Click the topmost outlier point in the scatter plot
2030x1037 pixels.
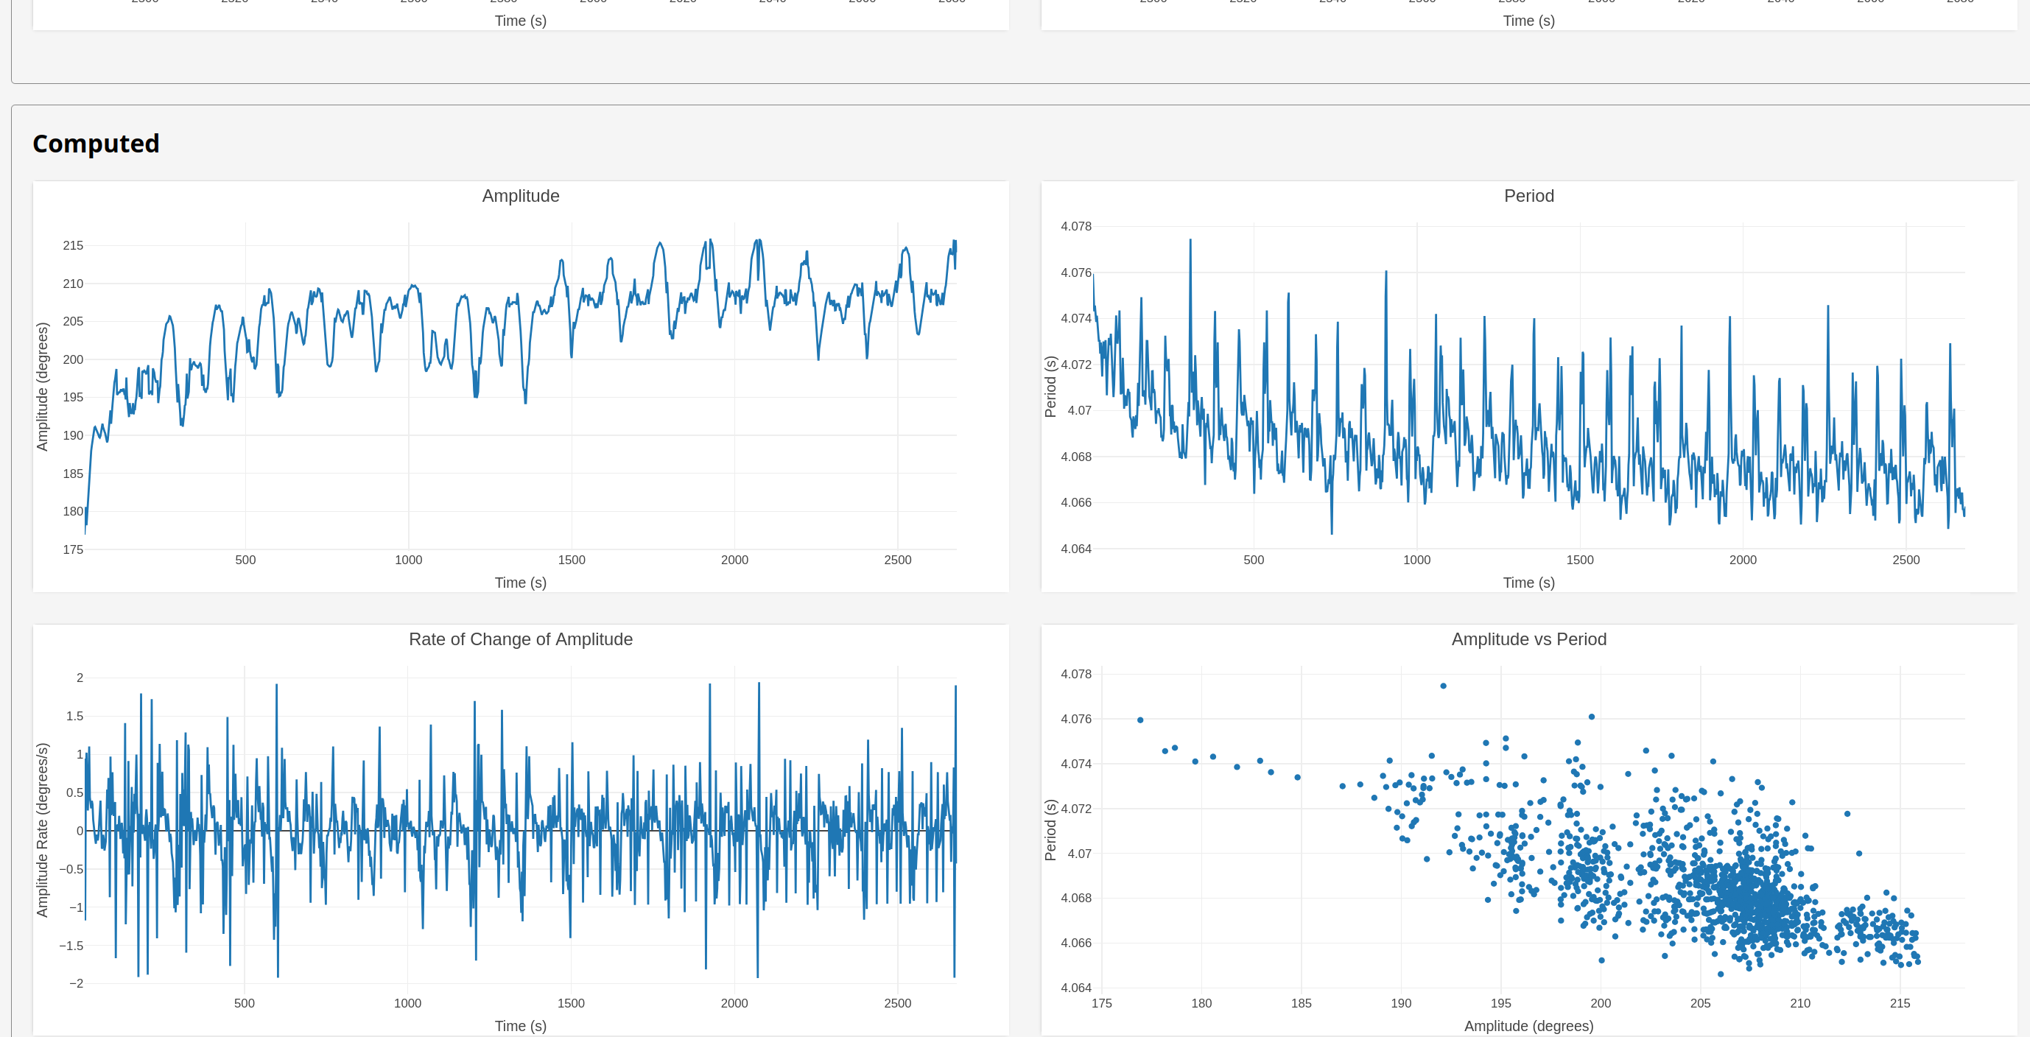click(x=1443, y=686)
